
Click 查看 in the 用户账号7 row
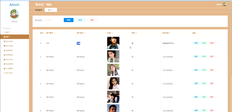pos(196,70)
